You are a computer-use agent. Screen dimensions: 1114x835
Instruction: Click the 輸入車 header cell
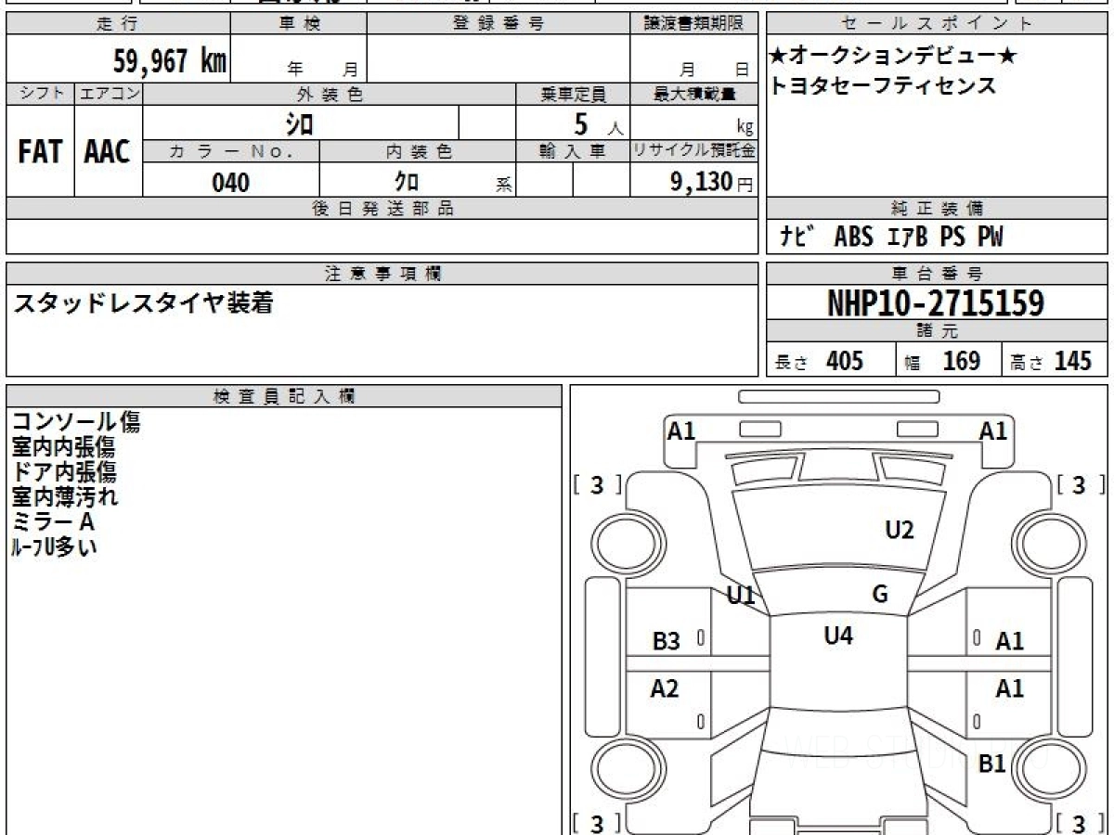coord(573,152)
